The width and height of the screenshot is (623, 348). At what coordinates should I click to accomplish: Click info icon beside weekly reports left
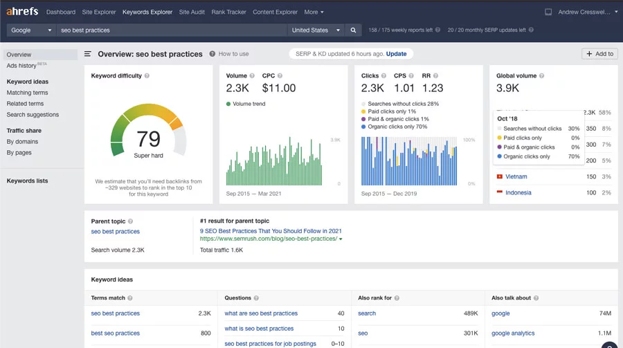[x=437, y=30]
